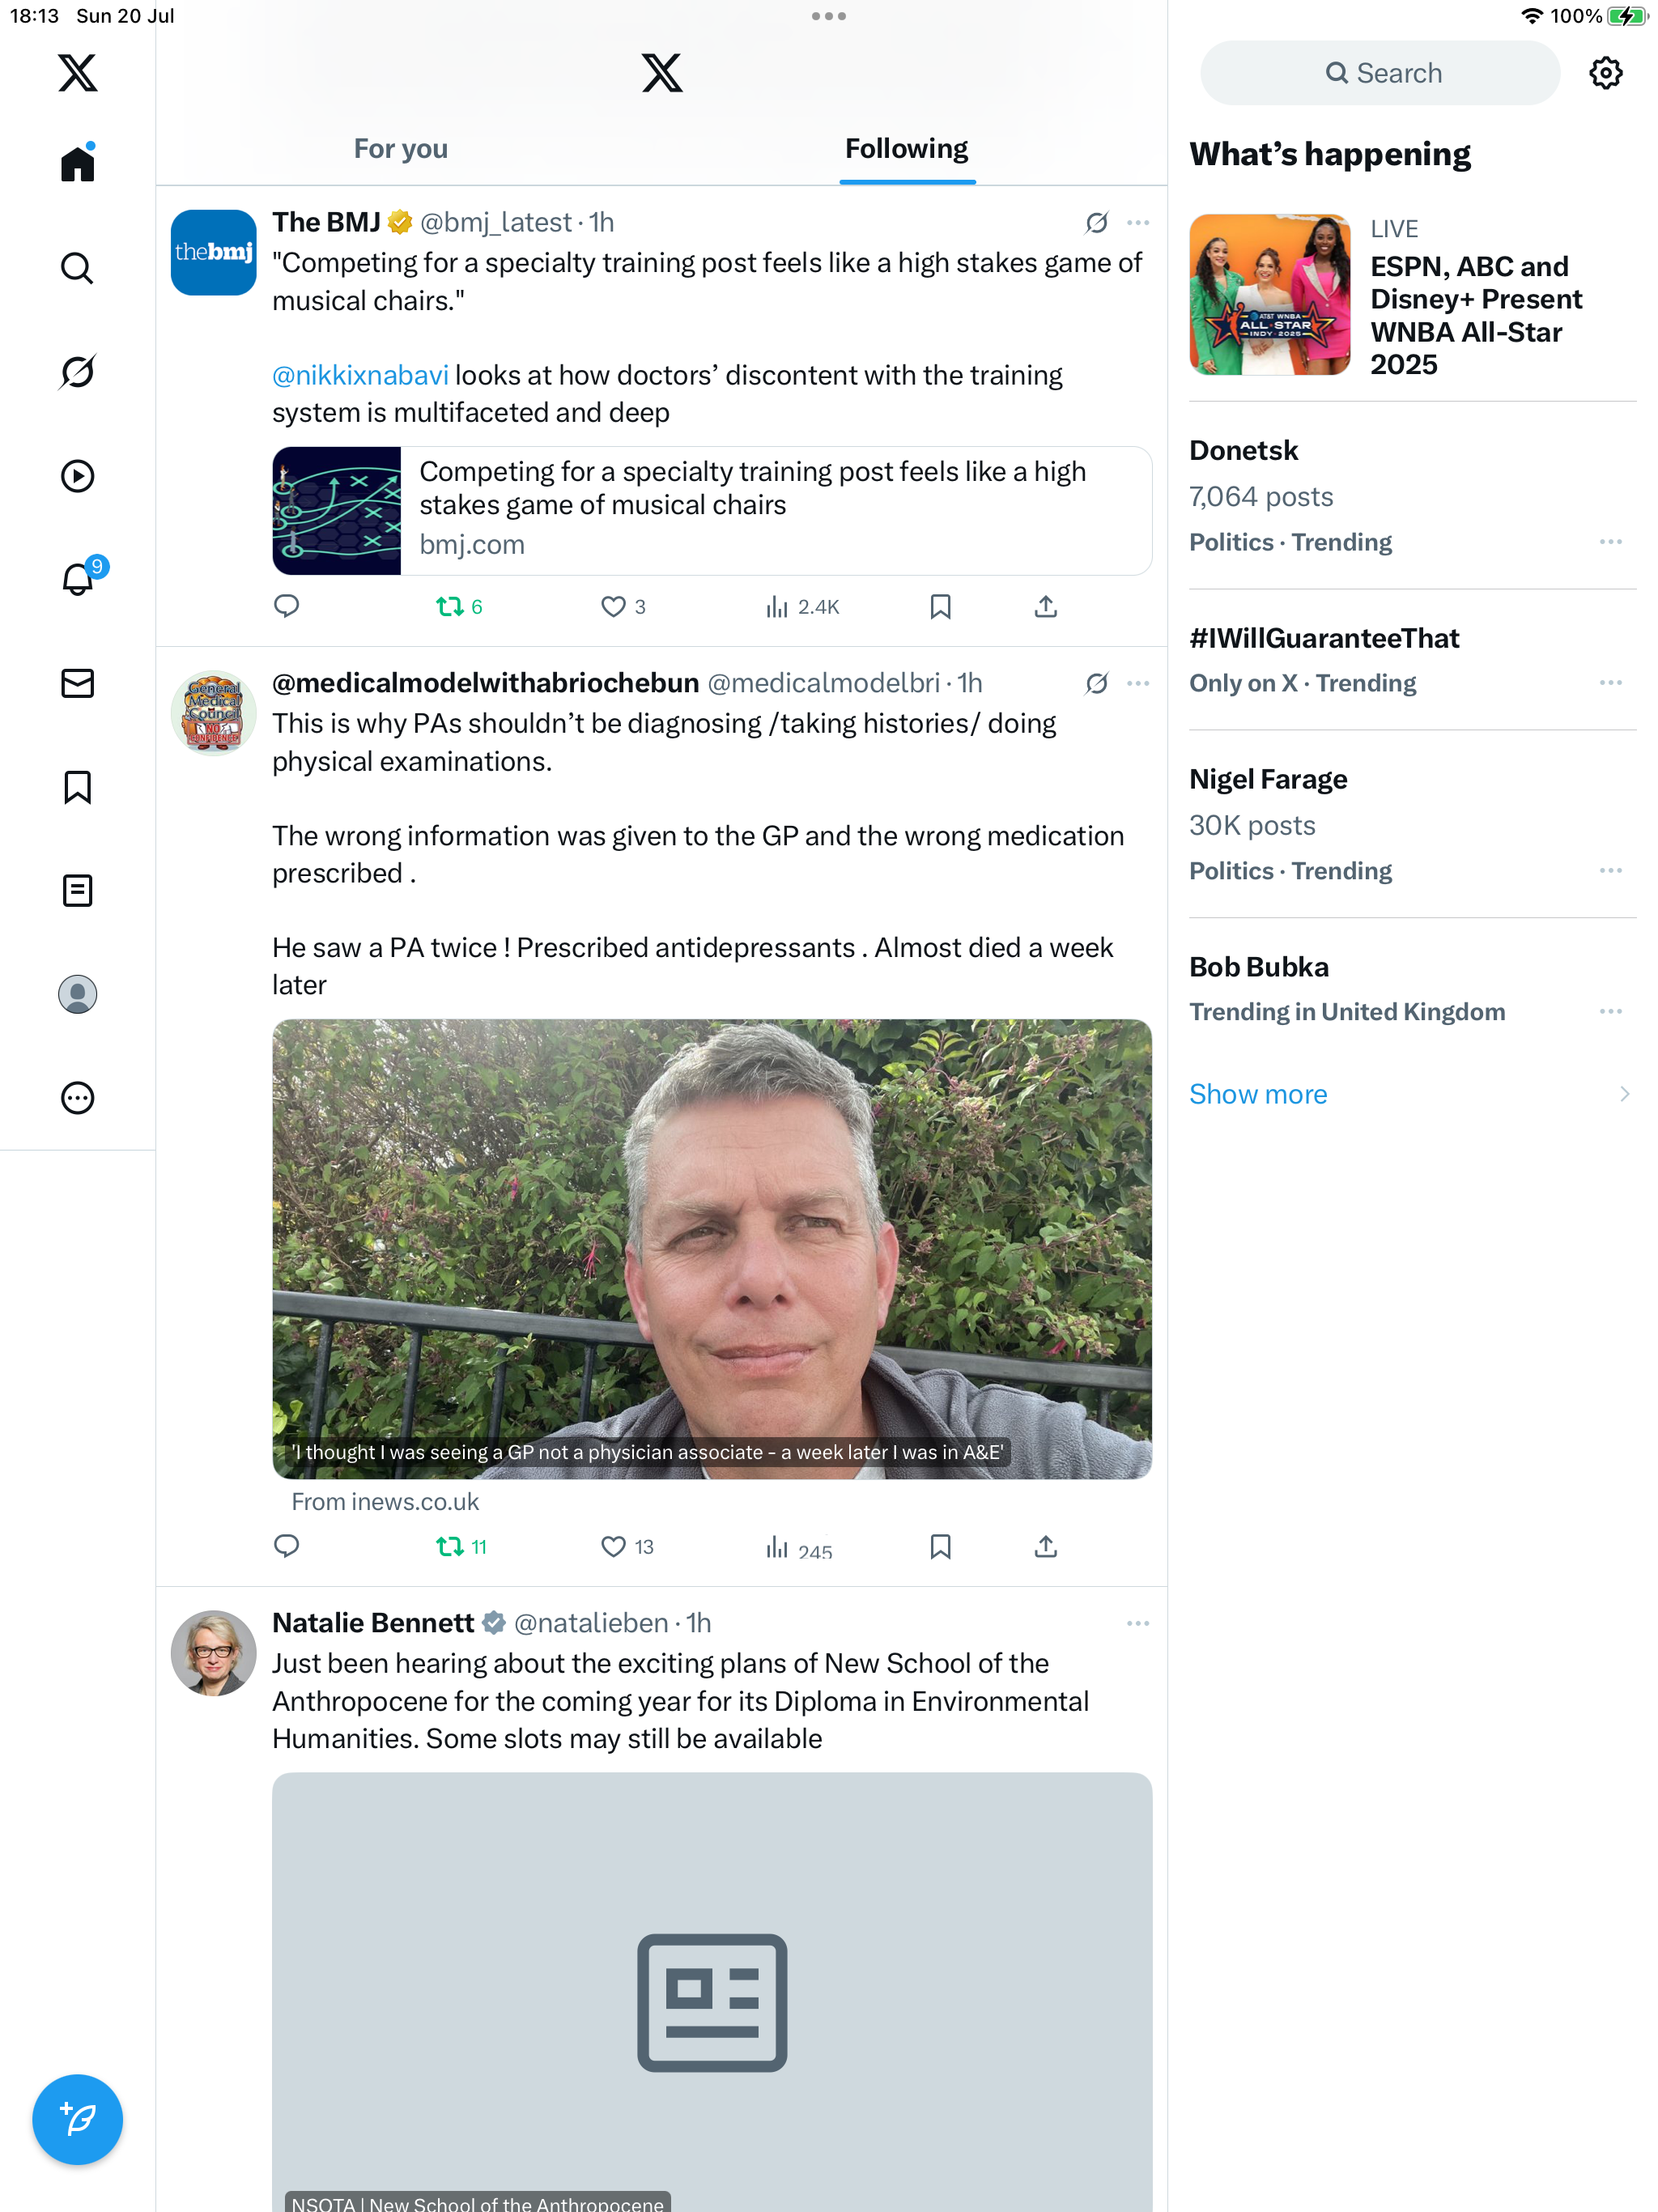Open more options for Donetsk trend

coord(1610,542)
